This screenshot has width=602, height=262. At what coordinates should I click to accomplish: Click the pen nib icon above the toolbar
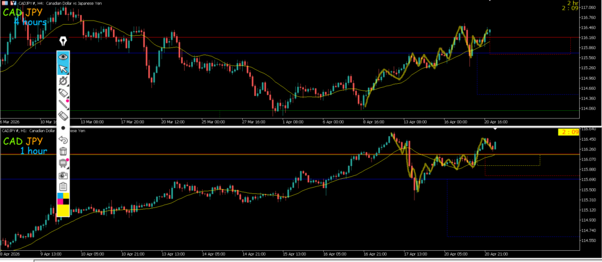coord(63,42)
